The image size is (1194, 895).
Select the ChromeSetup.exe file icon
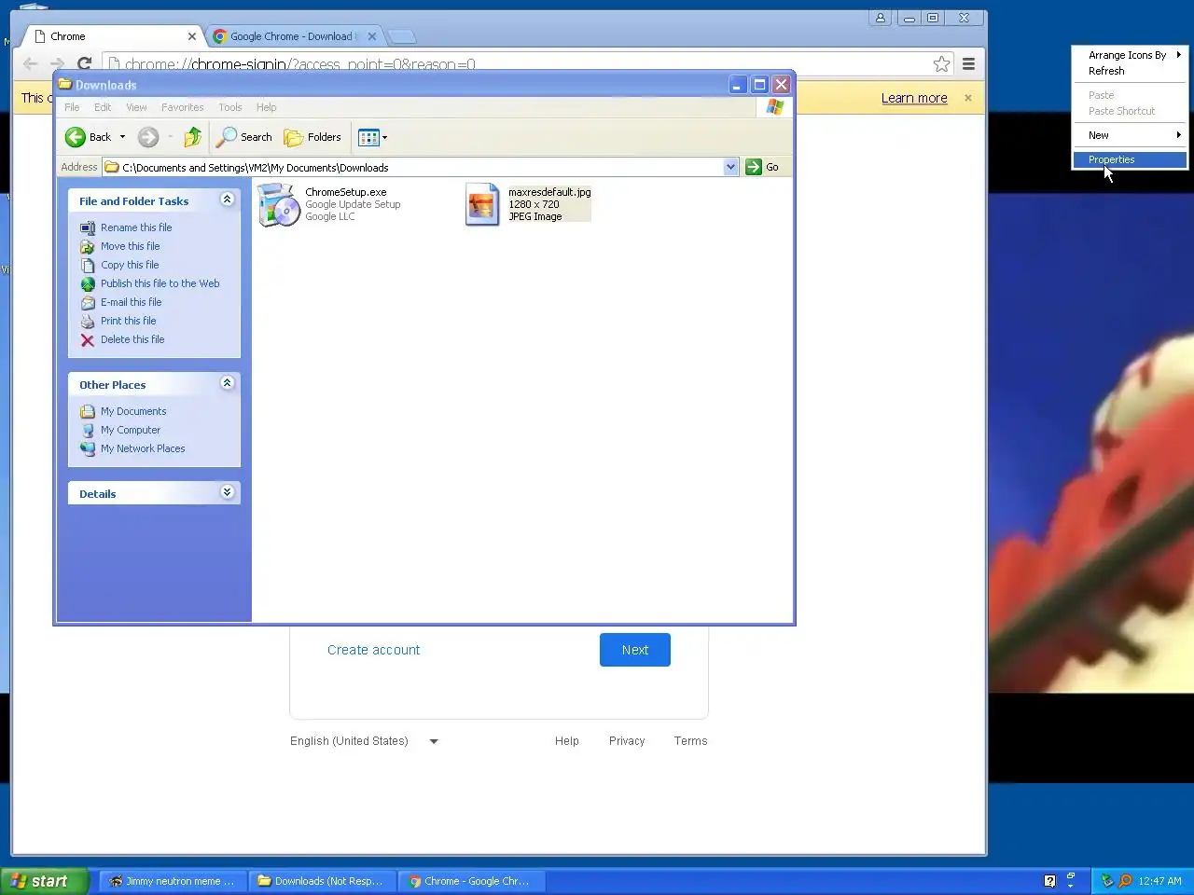pyautogui.click(x=278, y=204)
